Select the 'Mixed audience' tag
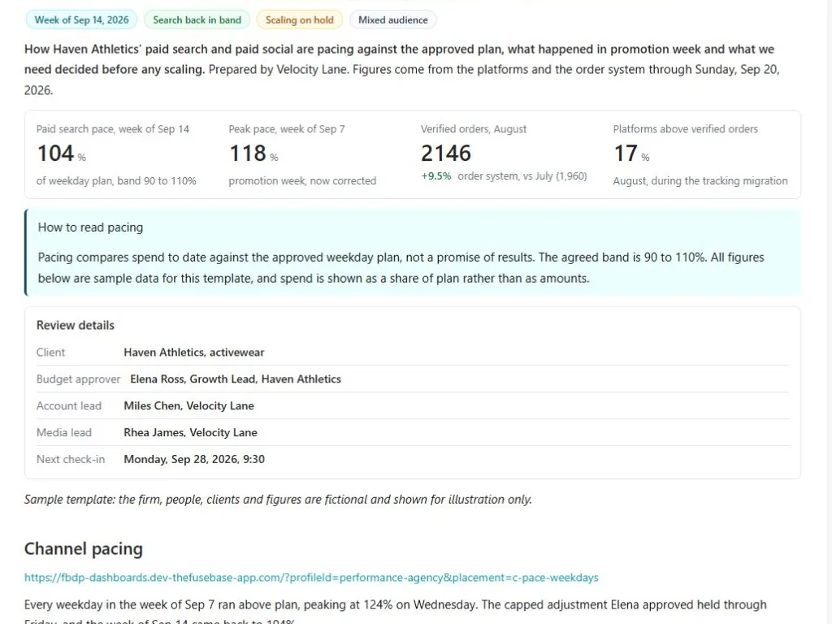This screenshot has width=832, height=624. click(392, 19)
